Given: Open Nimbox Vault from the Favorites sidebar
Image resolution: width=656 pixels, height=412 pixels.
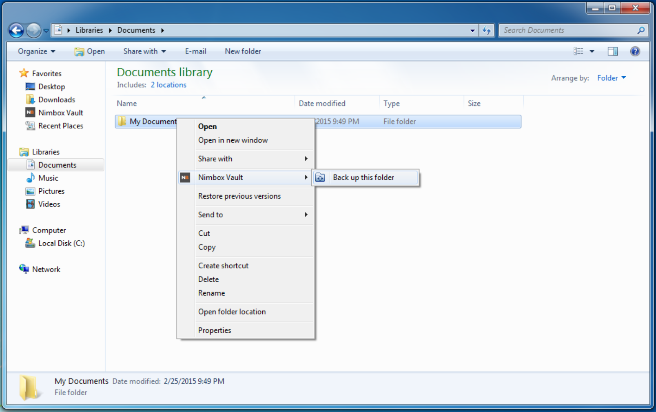Looking at the screenshot, I should click(x=60, y=112).
